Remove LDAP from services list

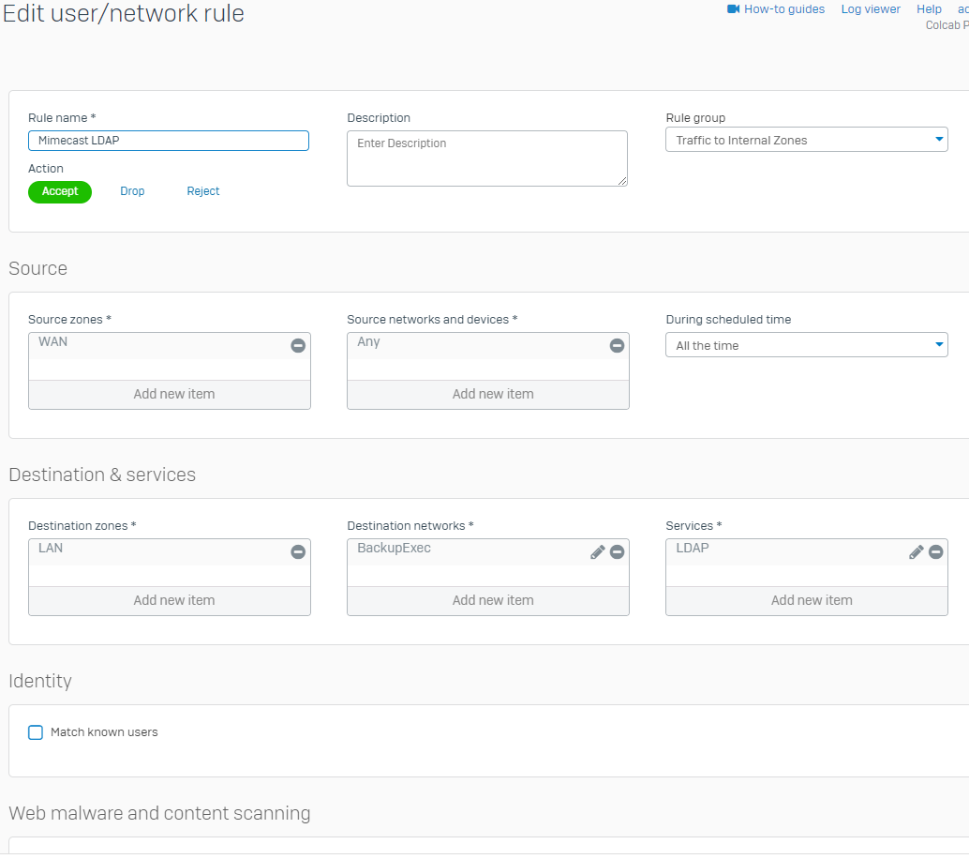(935, 552)
